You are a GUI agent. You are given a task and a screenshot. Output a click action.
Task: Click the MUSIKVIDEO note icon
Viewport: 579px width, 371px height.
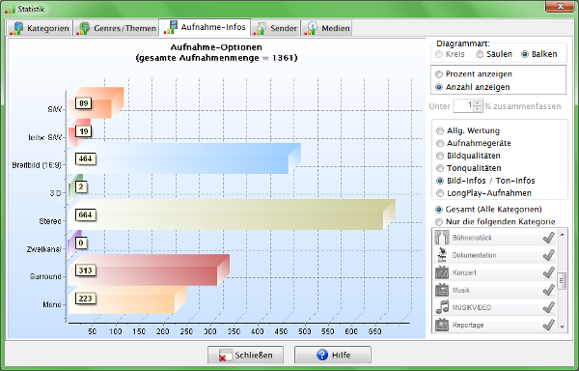click(442, 307)
